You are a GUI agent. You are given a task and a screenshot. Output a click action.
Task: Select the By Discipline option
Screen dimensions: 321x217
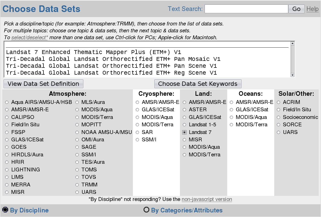pos(5,210)
